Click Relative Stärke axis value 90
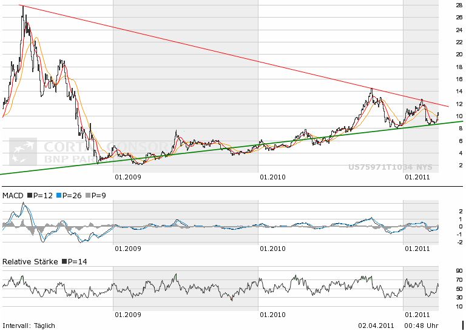466x331 pixels. tap(459, 271)
